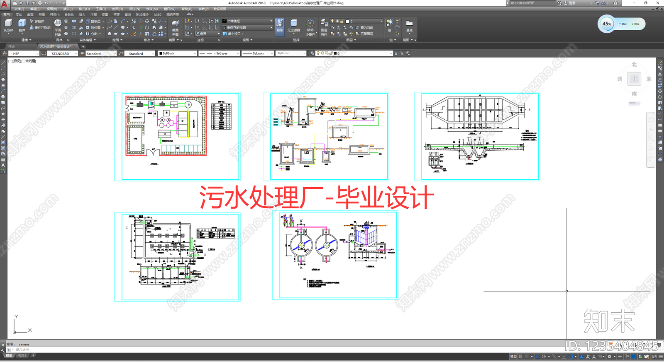
Task: Open the 截面平面 section plane tool
Action: coord(175,27)
